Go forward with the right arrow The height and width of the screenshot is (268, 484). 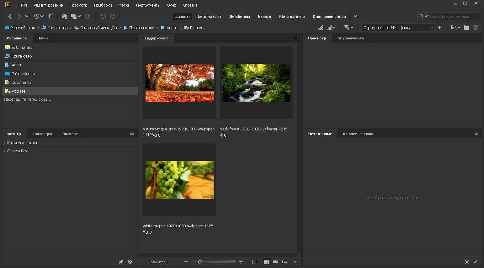click(x=19, y=16)
